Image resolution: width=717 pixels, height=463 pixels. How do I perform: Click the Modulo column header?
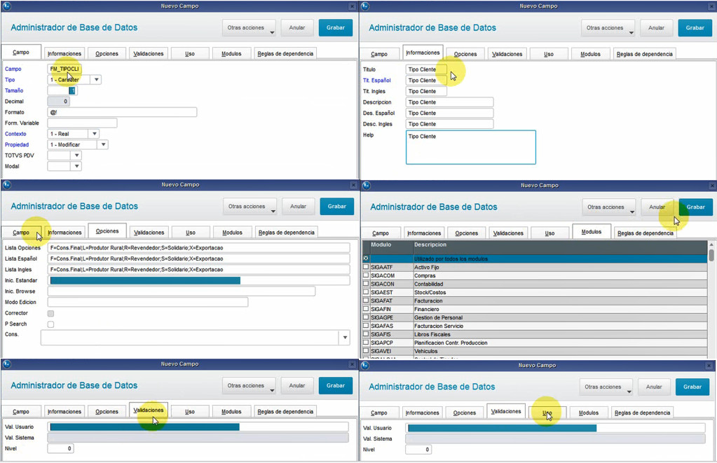391,247
